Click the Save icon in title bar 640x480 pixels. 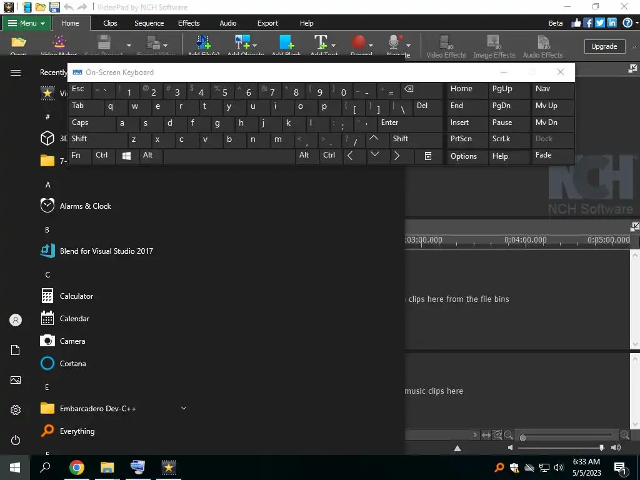point(54,7)
